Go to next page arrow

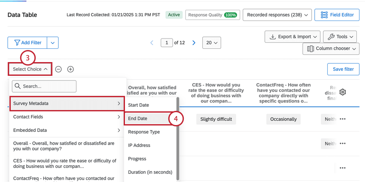click(x=194, y=43)
